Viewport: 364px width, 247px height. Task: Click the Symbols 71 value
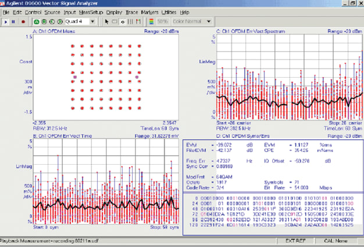point(297,182)
